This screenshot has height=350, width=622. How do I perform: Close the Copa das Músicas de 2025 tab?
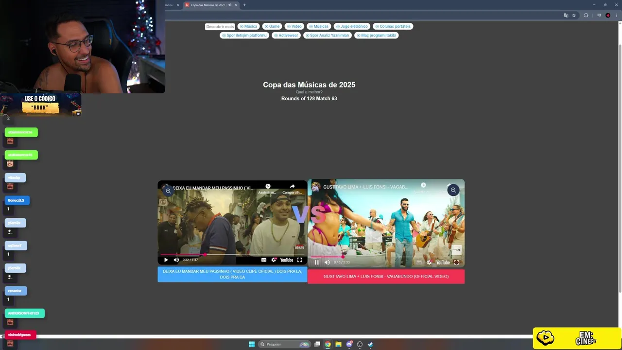pos(236,5)
